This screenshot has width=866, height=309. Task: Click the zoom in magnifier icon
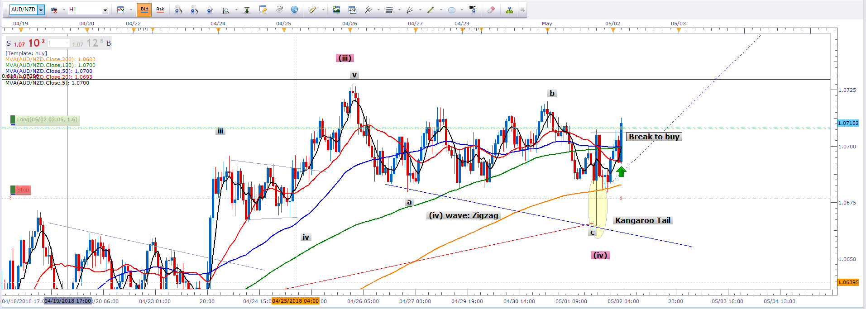[x=178, y=10]
